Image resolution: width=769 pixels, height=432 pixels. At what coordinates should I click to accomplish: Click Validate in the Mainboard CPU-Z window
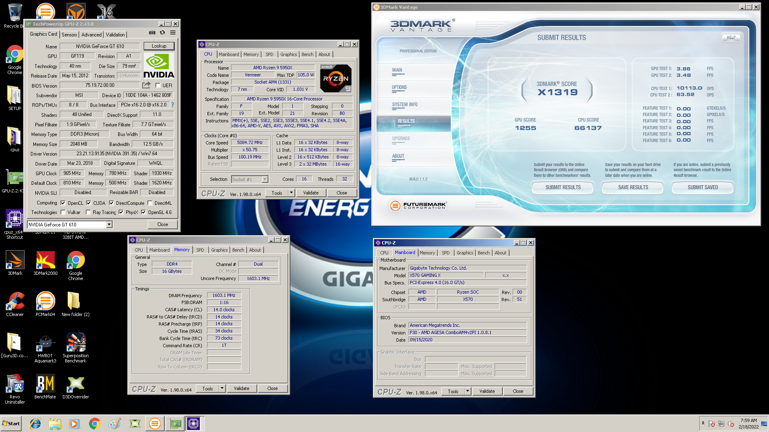(487, 391)
